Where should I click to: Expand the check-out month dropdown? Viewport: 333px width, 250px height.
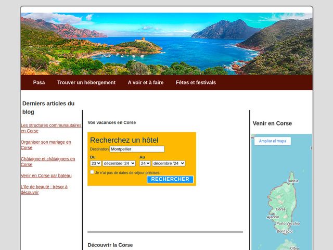(169, 163)
